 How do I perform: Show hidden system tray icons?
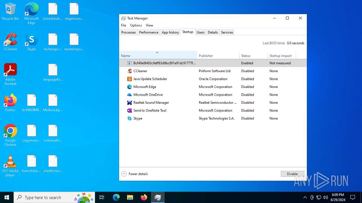(x=305, y=197)
